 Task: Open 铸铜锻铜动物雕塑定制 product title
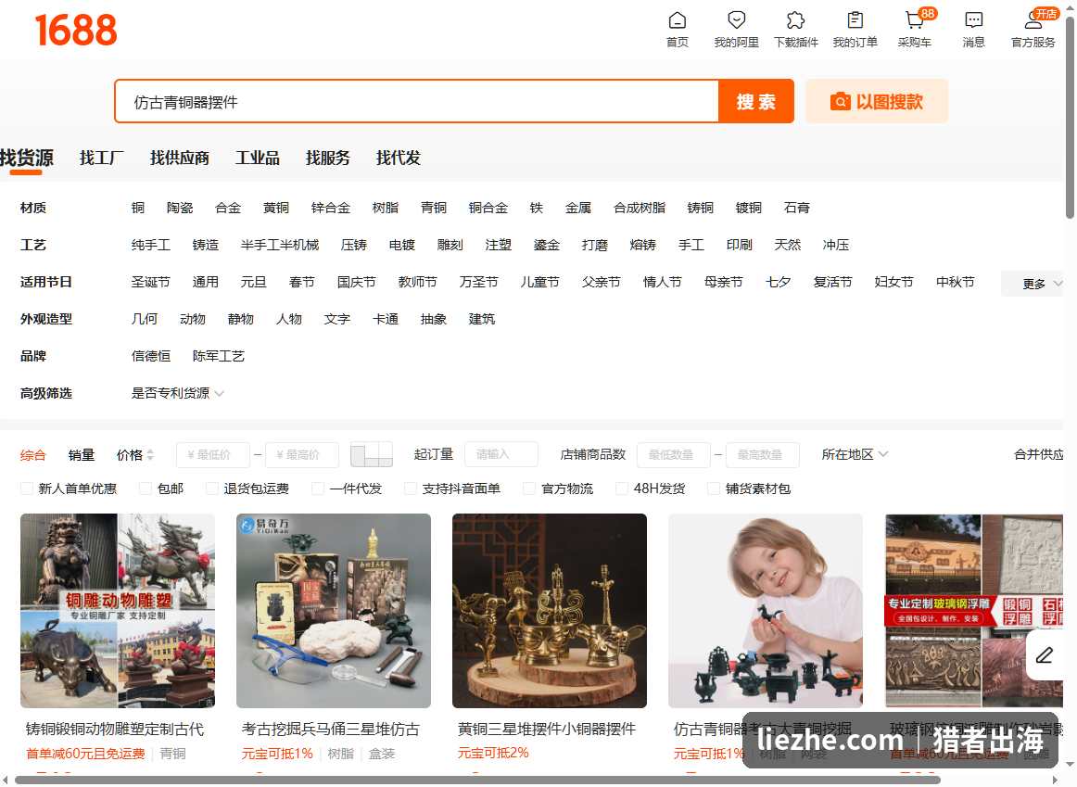coord(115,729)
